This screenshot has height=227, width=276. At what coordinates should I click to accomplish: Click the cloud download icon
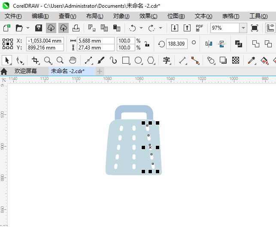click(51, 28)
